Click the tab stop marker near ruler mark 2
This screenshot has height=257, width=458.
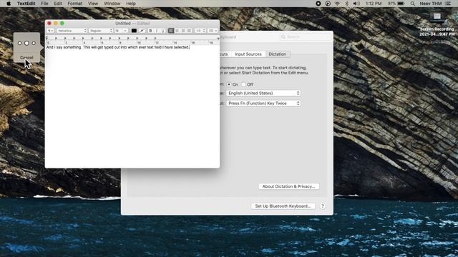65,38
